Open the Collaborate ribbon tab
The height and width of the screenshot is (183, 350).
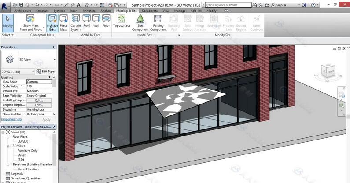tap(150, 10)
